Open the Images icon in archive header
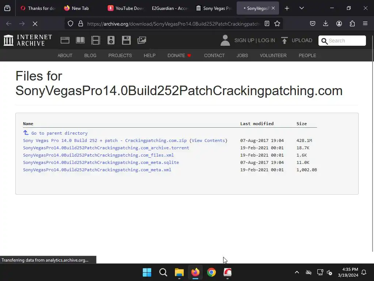374x281 pixels. click(x=142, y=40)
